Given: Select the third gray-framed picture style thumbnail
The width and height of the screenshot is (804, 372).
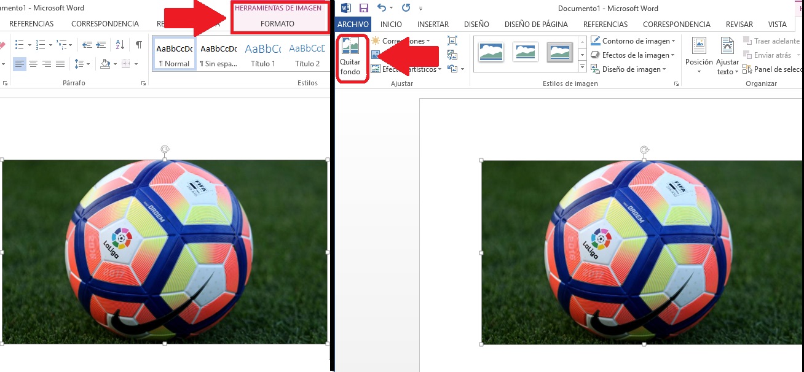Looking at the screenshot, I should [x=559, y=52].
